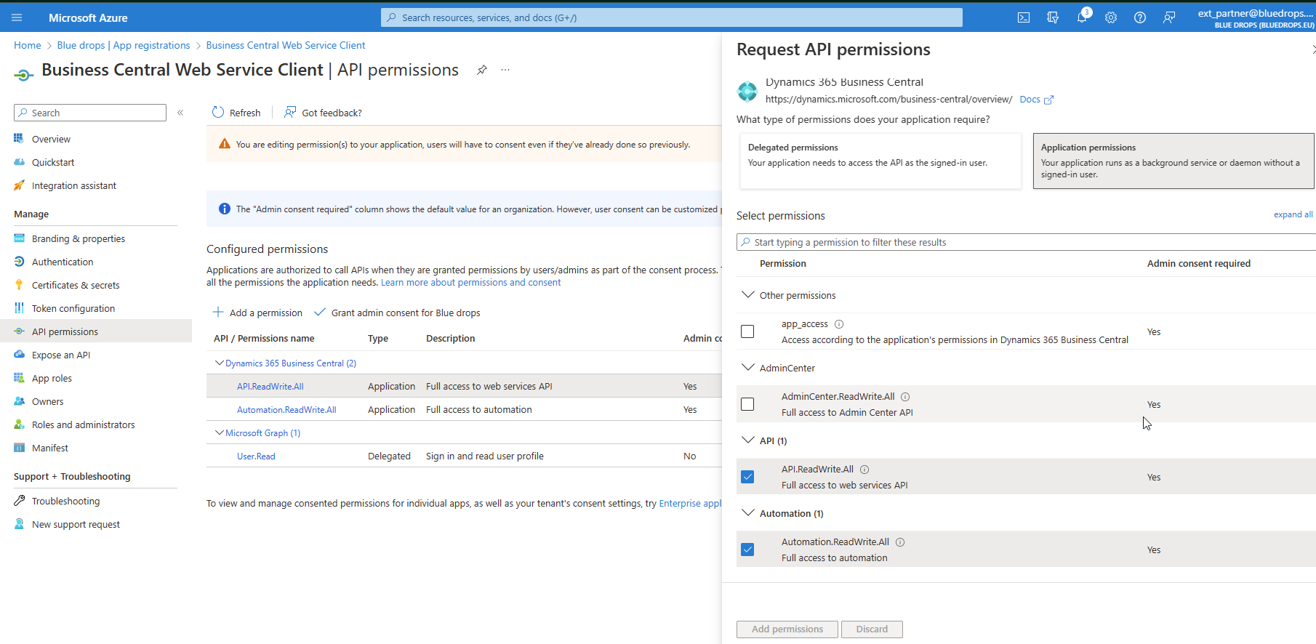The width and height of the screenshot is (1316, 644).
Task: Open the notifications bell icon
Action: [x=1082, y=17]
